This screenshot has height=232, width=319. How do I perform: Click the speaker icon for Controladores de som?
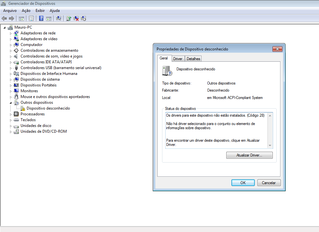click(x=16, y=56)
